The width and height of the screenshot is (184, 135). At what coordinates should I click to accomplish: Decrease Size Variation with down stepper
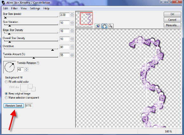point(72,24)
